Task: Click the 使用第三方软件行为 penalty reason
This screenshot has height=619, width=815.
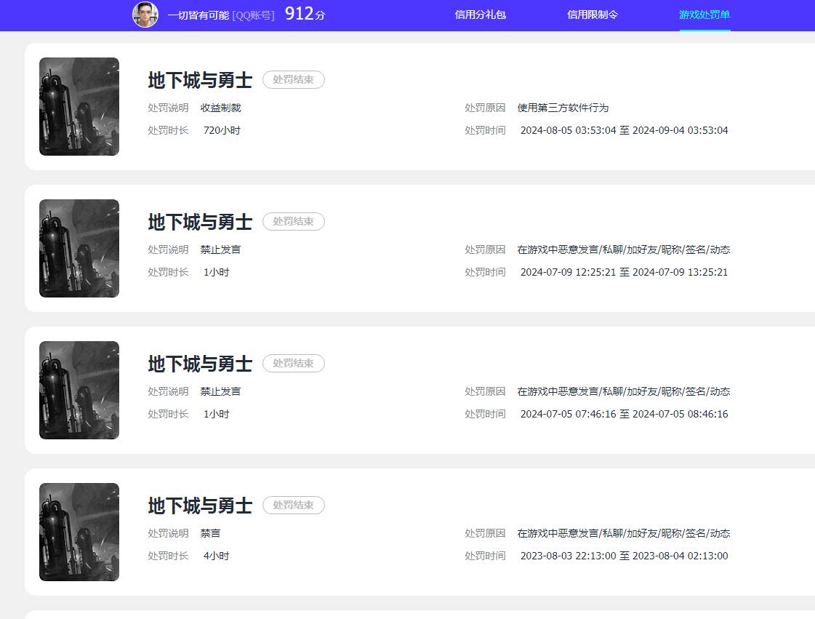Action: [563, 108]
